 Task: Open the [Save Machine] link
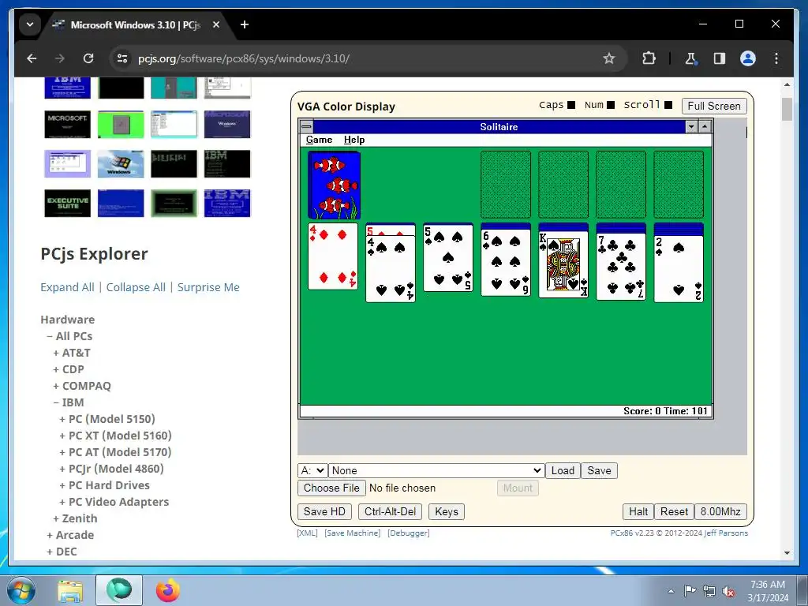point(353,533)
